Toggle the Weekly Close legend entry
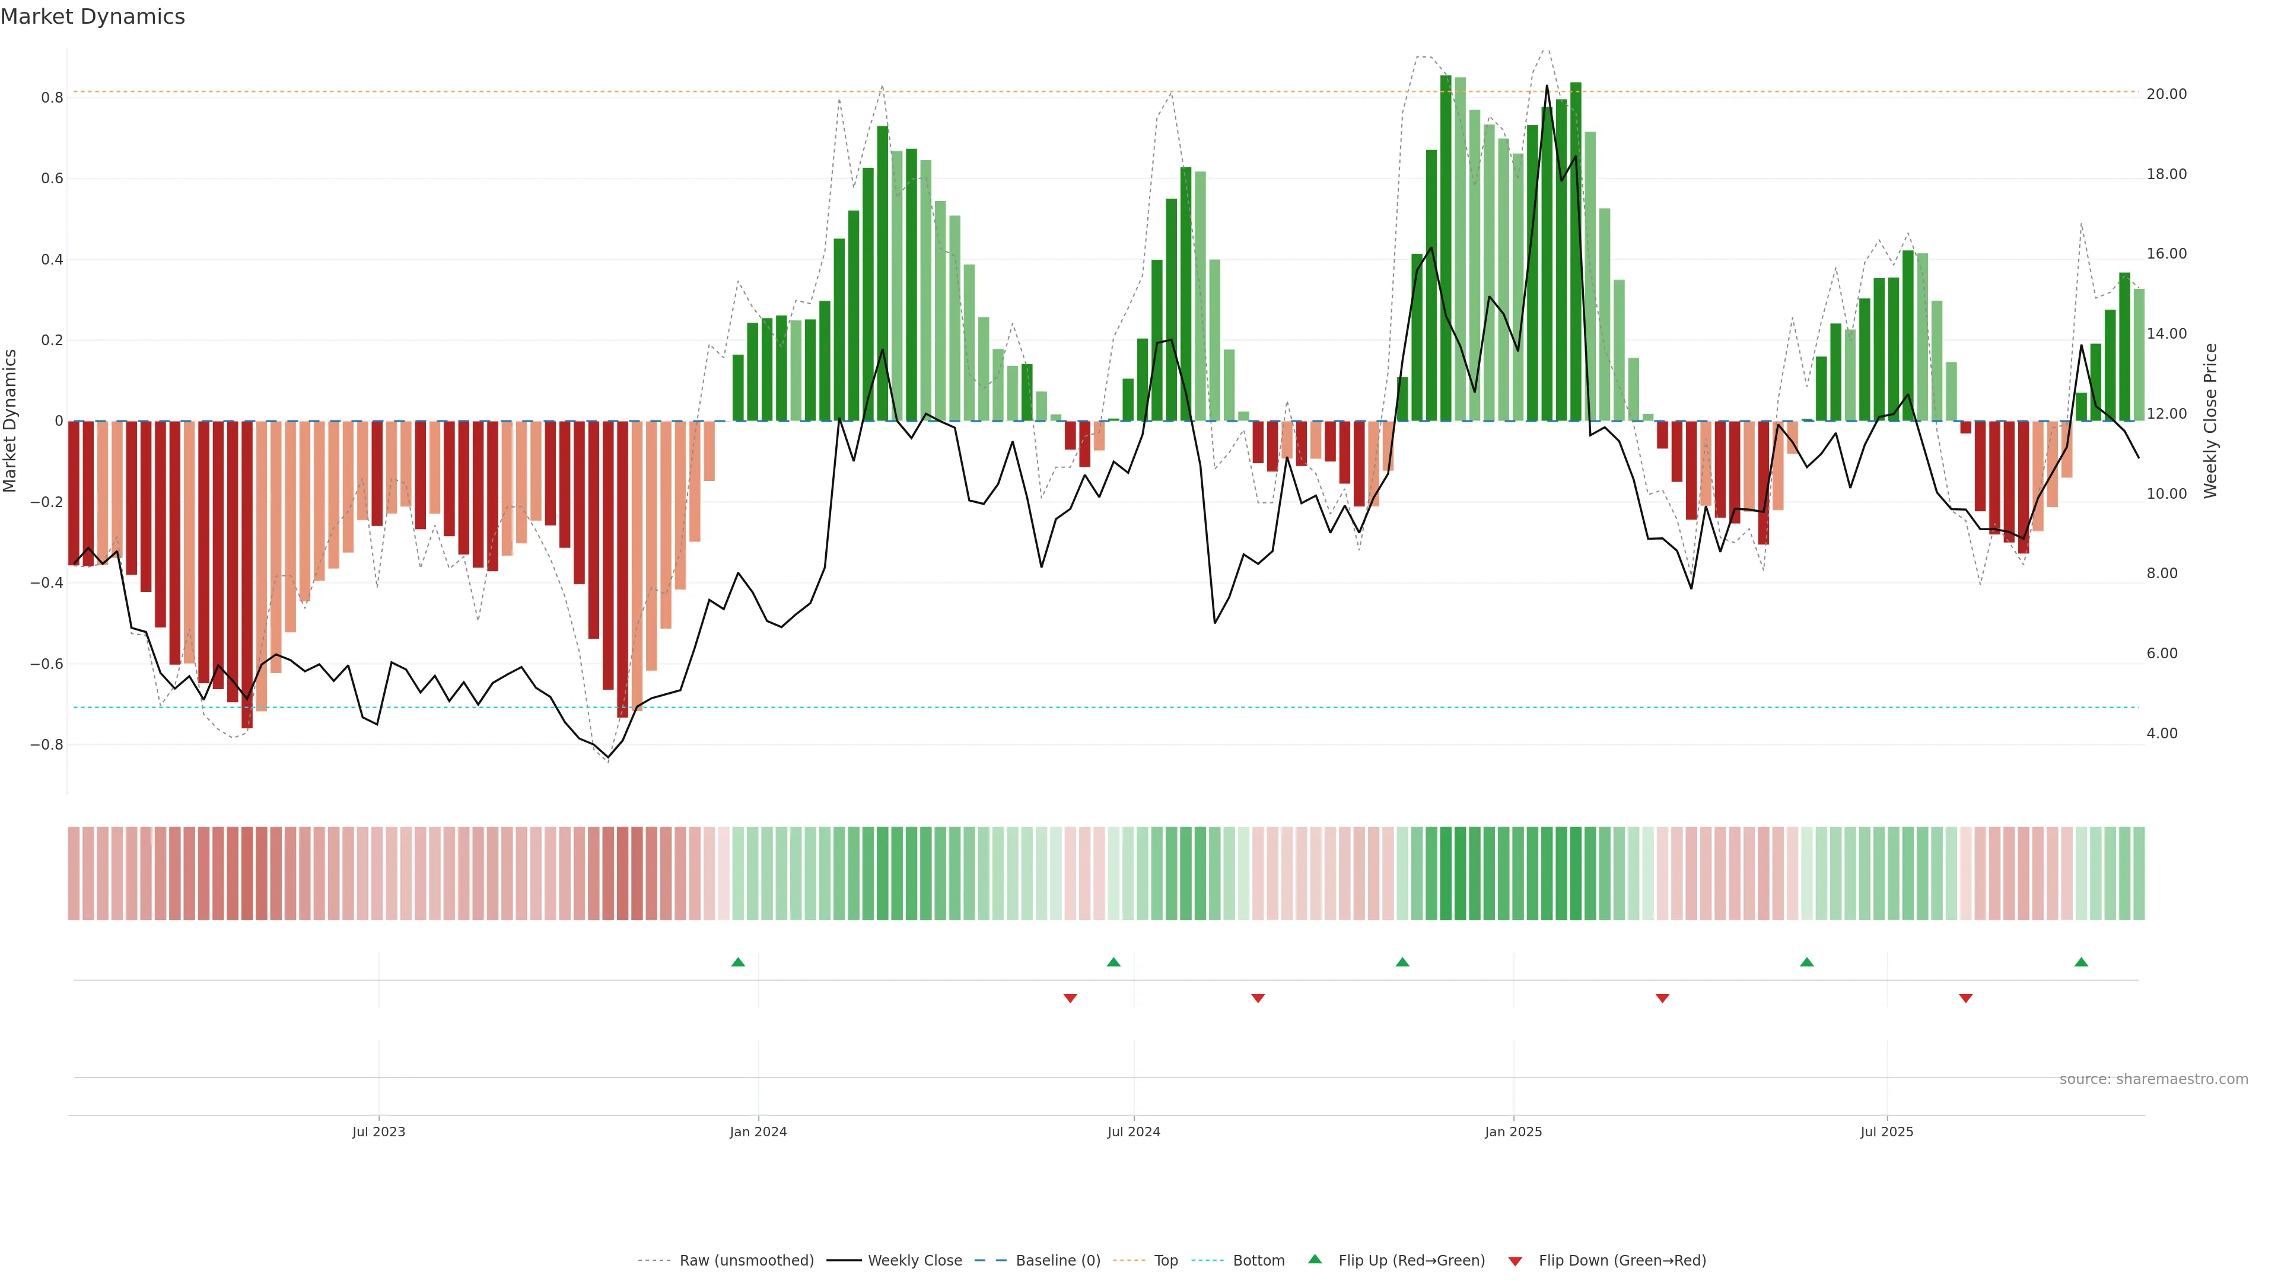This screenshot has width=2278, height=1281. pos(914,1261)
